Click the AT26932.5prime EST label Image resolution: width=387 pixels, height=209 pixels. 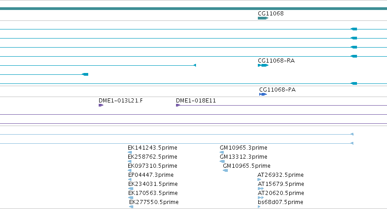(281, 175)
